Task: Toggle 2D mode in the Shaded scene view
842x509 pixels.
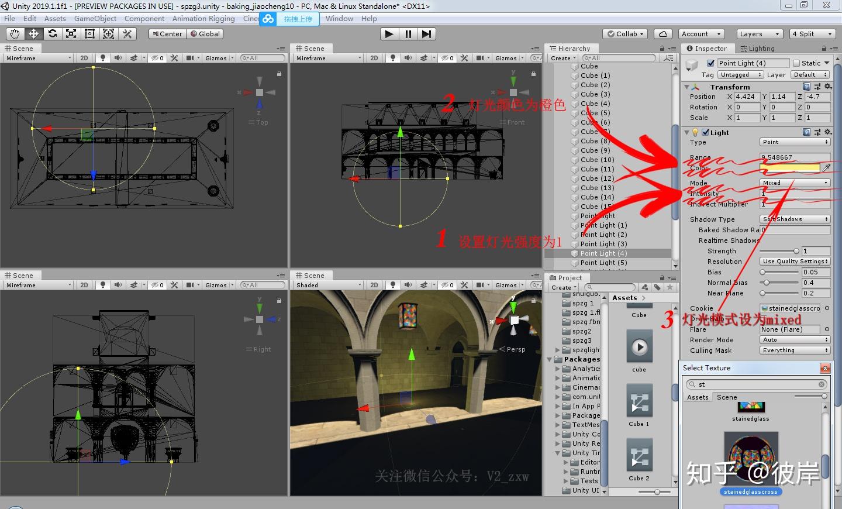Action: pyautogui.click(x=374, y=285)
